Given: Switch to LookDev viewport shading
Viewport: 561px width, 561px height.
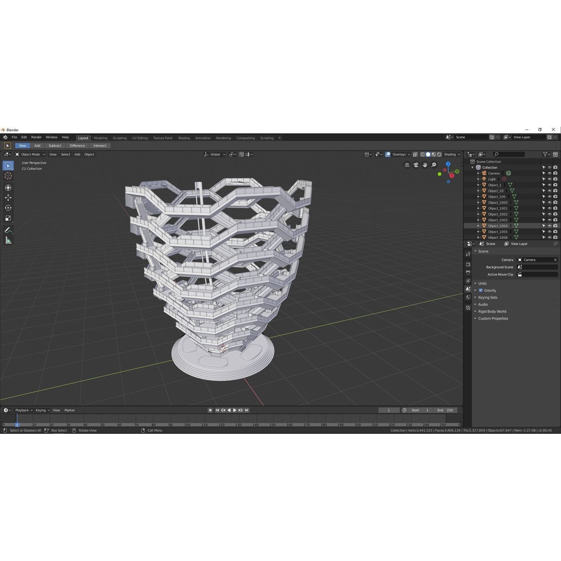Looking at the screenshot, I should tap(434, 155).
